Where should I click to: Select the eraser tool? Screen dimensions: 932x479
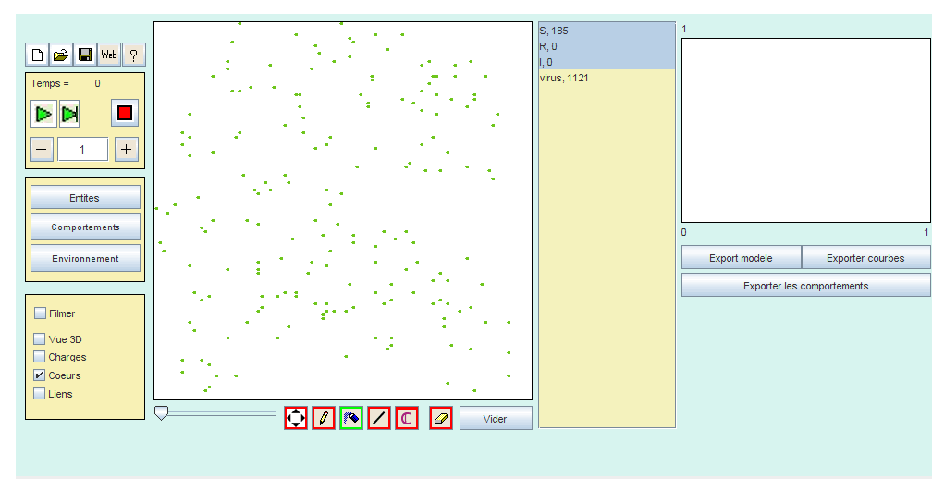pyautogui.click(x=440, y=418)
